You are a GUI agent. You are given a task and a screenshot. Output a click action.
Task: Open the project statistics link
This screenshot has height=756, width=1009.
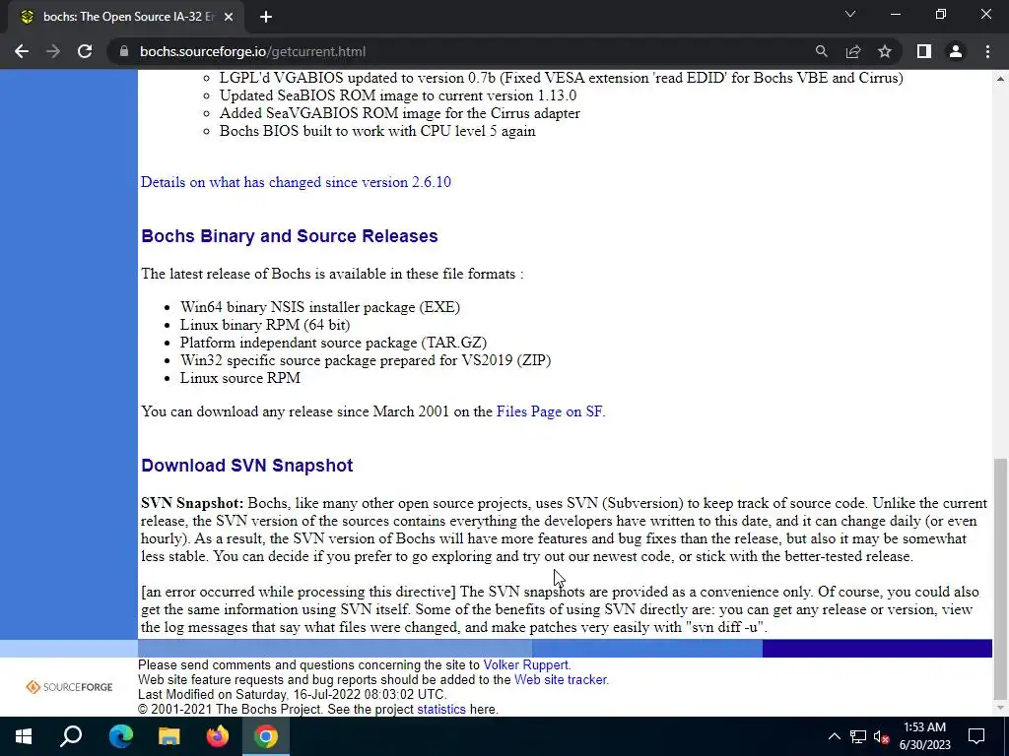(x=441, y=709)
